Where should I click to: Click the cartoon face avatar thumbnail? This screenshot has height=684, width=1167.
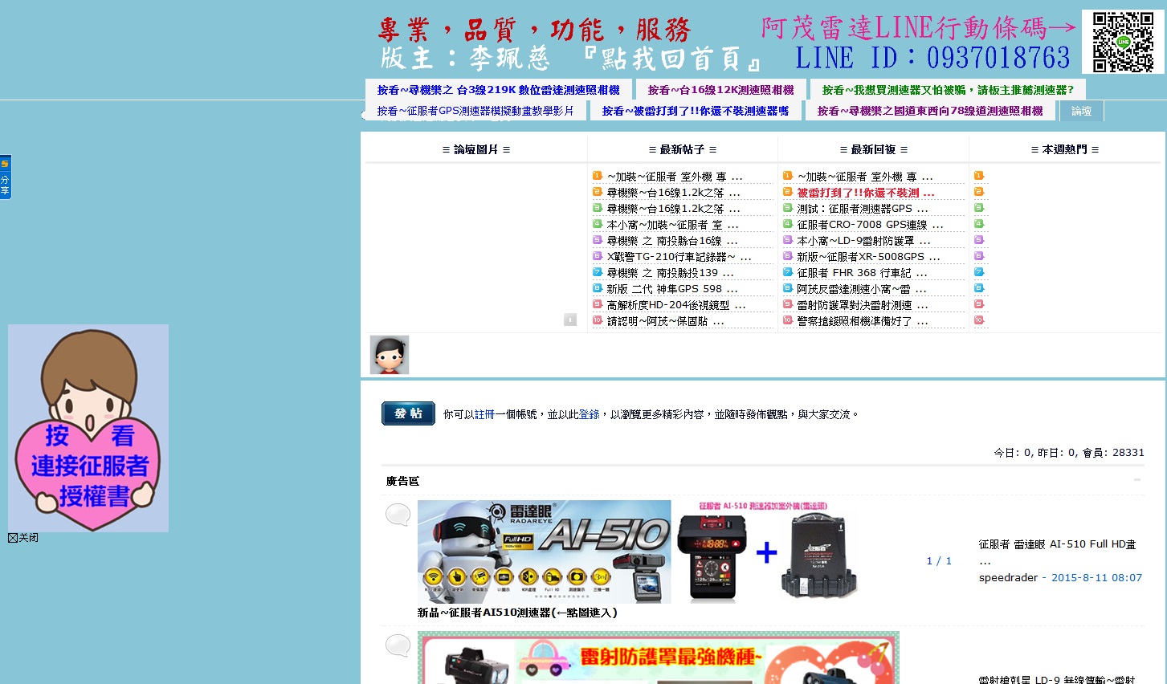pyautogui.click(x=390, y=355)
